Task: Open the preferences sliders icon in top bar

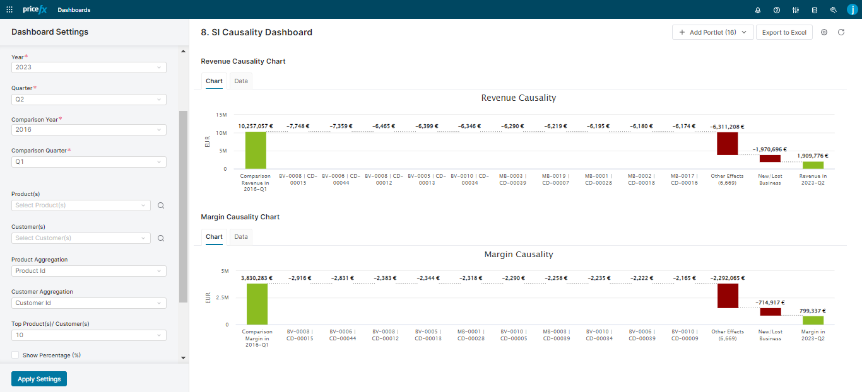Action: [796, 9]
